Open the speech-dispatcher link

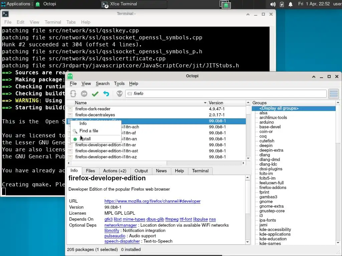[x=122, y=241]
